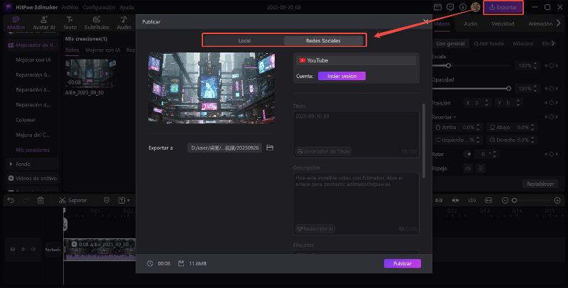The width and height of the screenshot is (568, 288).
Task: Click the Iniciar sesión button
Action: point(342,76)
